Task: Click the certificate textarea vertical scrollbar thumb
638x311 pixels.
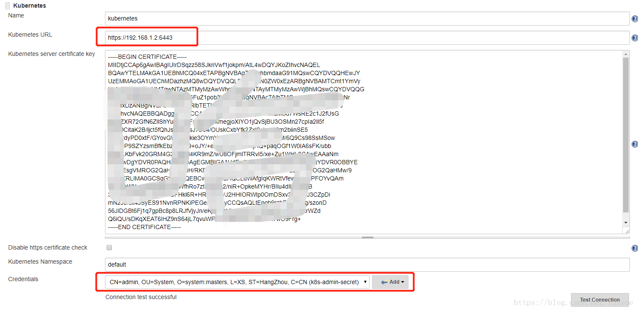Action: (x=626, y=135)
